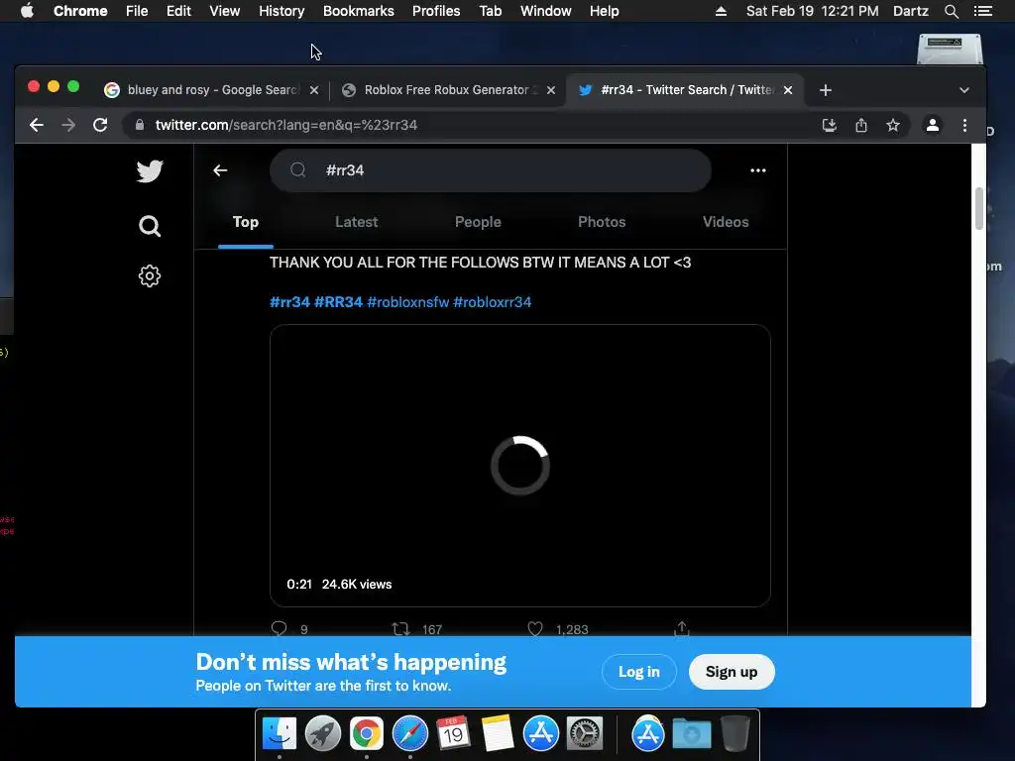Viewport: 1015px width, 761px height.
Task: Click the Twitter bird logo in the sidebar
Action: [150, 171]
